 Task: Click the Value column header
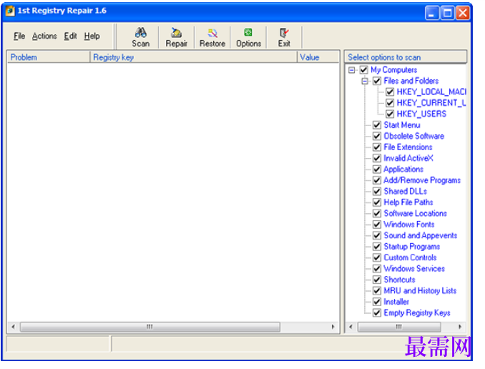tap(318, 57)
